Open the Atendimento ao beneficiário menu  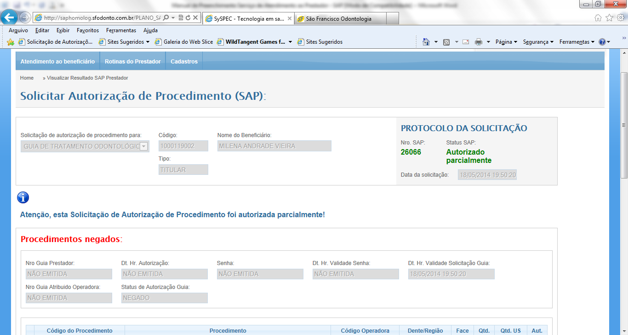(x=57, y=61)
